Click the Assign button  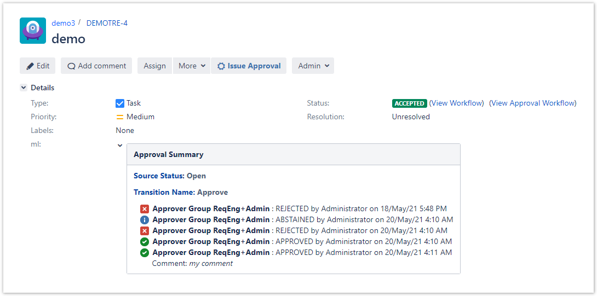point(154,66)
